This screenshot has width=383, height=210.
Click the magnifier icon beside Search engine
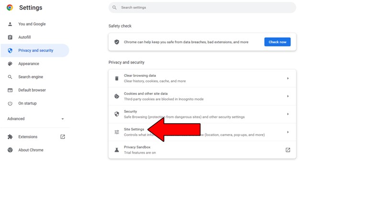[x=10, y=77]
